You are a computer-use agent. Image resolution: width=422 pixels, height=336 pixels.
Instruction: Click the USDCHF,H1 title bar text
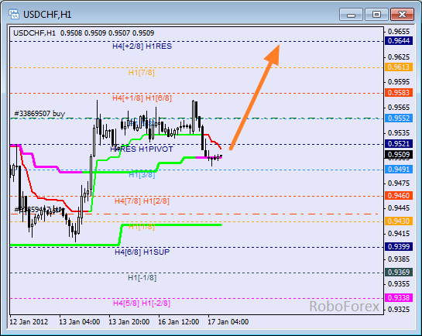point(47,15)
